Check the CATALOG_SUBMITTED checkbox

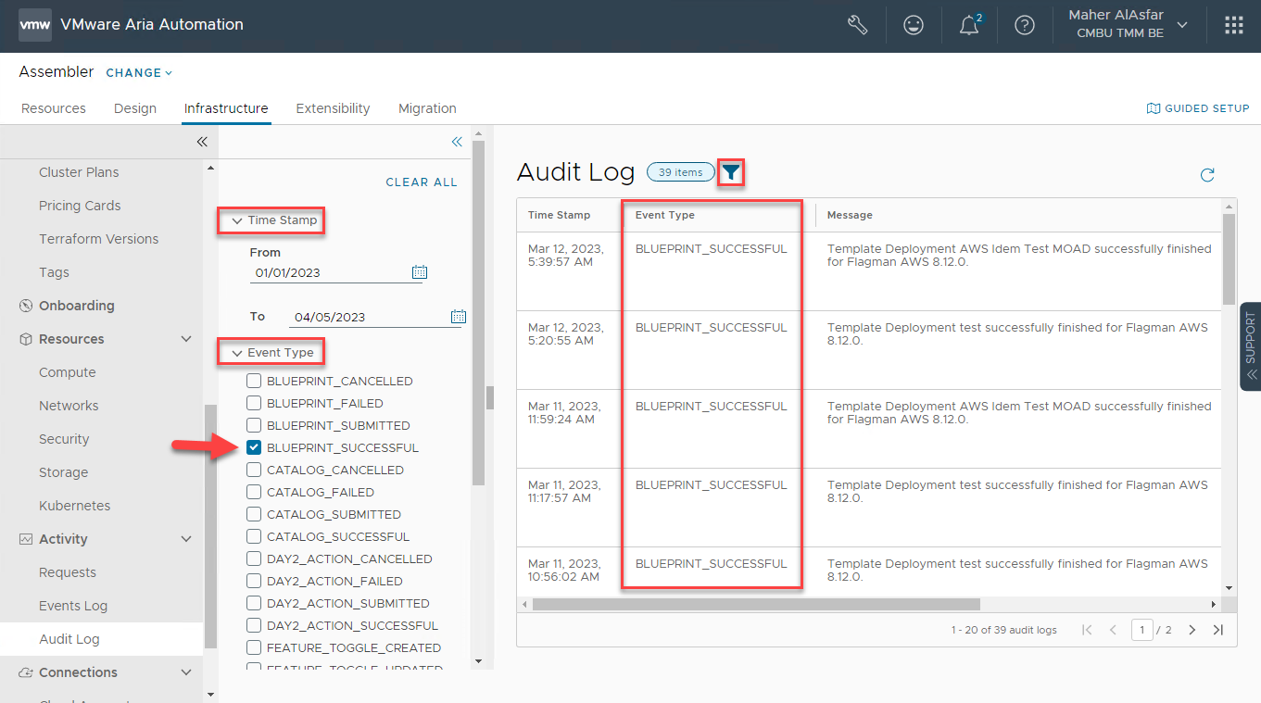[x=254, y=514]
